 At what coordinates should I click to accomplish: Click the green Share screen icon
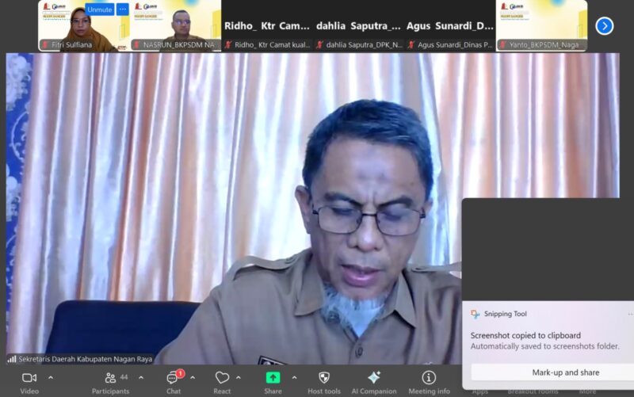[273, 378]
